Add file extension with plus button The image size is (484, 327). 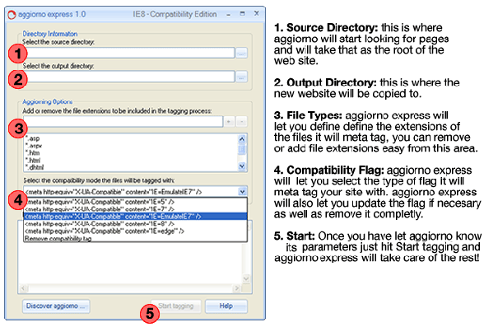(x=229, y=121)
